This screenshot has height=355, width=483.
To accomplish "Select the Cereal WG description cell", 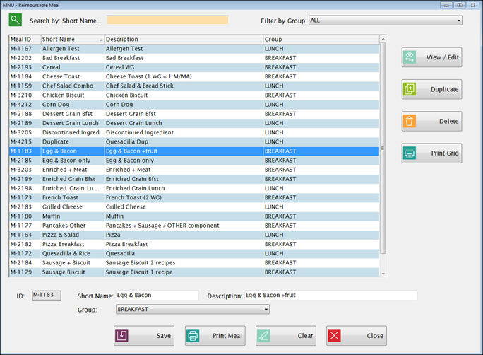I will [x=184, y=67].
